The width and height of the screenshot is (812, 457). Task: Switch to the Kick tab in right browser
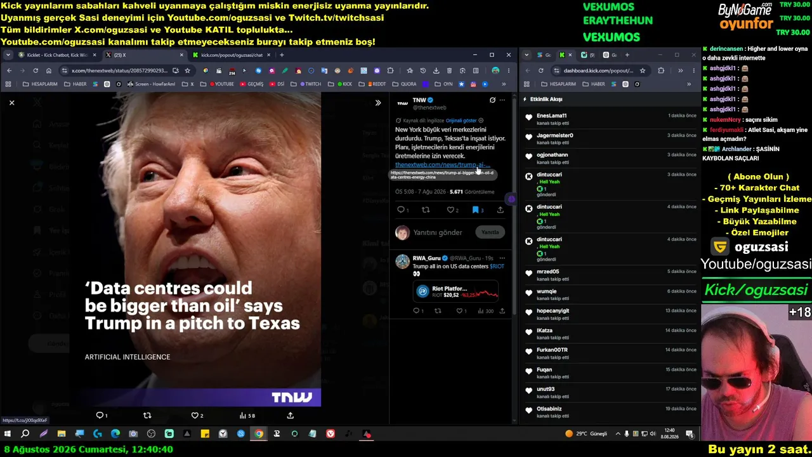pyautogui.click(x=565, y=55)
